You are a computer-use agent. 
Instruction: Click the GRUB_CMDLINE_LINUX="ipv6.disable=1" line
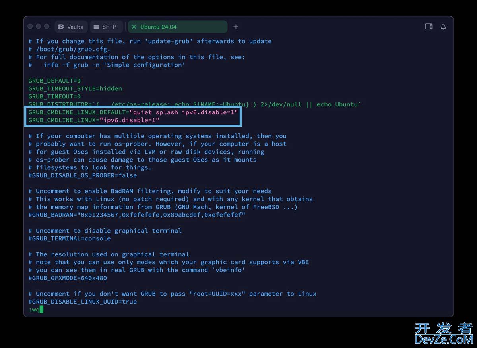tap(94, 120)
